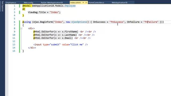Click line number 12 in the gutter
This screenshot has width=171, height=96.
[x=14, y=41]
